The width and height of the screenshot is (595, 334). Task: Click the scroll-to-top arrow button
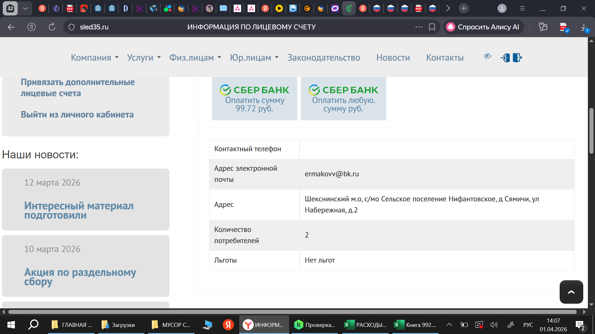point(571,292)
